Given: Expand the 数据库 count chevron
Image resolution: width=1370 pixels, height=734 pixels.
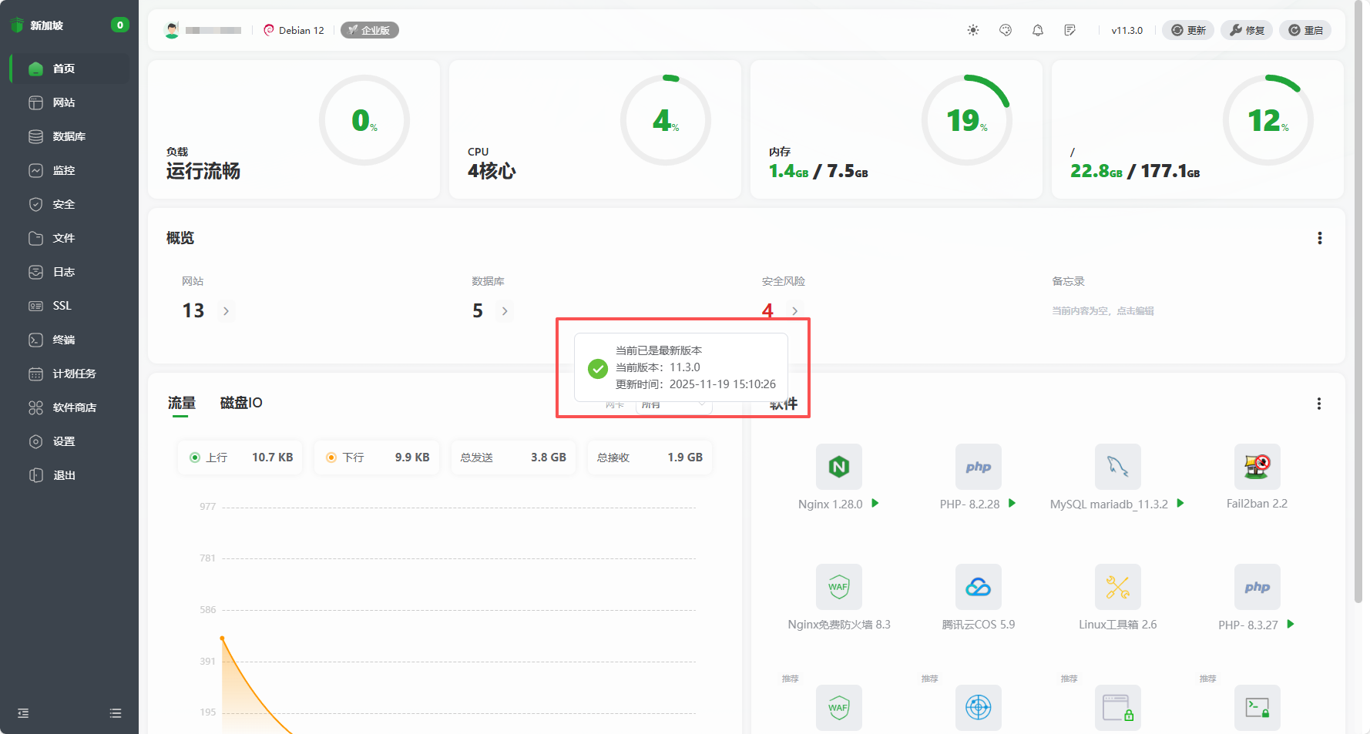Looking at the screenshot, I should coord(505,311).
